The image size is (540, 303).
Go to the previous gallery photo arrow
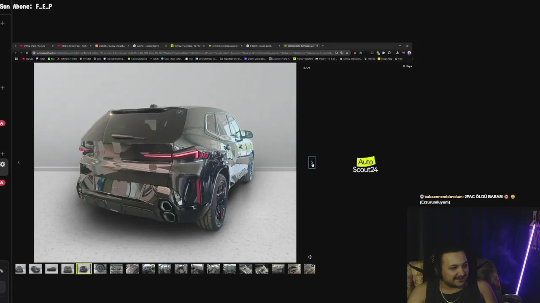pos(19,162)
